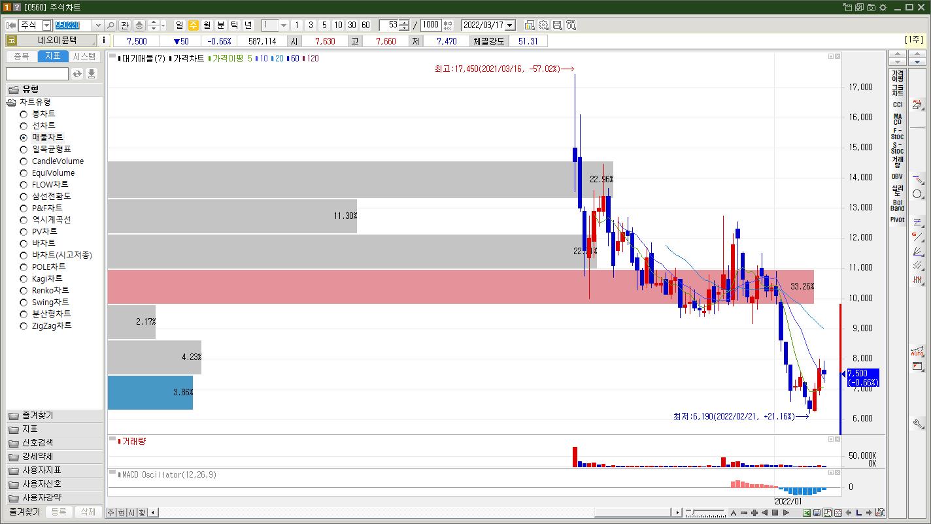This screenshot has width=931, height=524.
Task: Select the trend line drawing tool
Action: (918, 180)
